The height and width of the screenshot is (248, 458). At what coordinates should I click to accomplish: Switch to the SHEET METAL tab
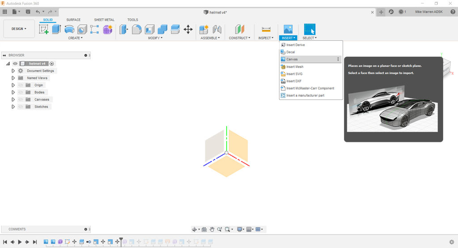click(x=104, y=20)
